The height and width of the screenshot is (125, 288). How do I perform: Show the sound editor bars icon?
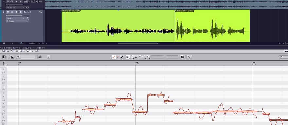12,57
